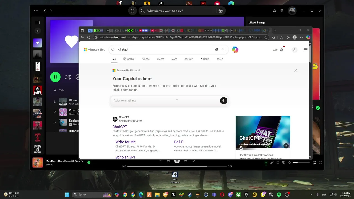Add this page to favorites star
This screenshot has width=354, height=199.
(266, 37)
